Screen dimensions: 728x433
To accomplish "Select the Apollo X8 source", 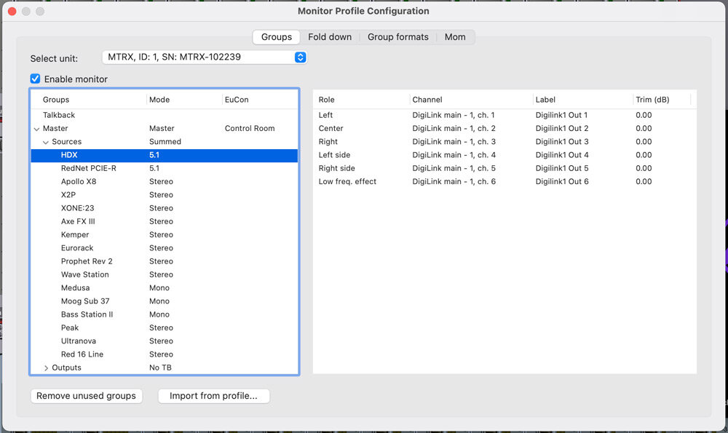I will click(x=165, y=181).
